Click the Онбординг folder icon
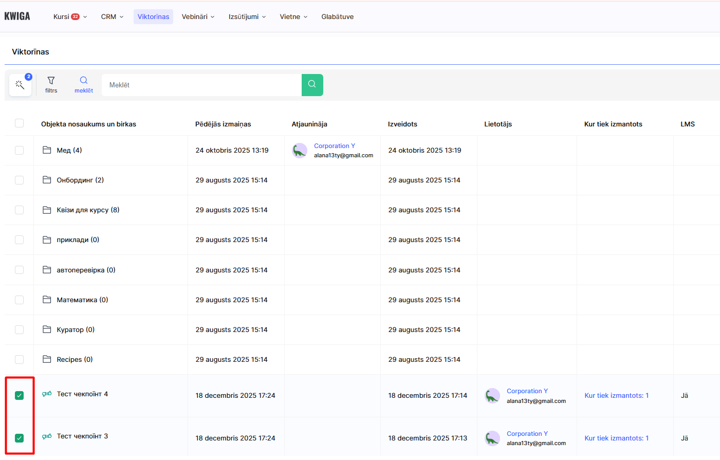This screenshot has width=720, height=460. 47,180
